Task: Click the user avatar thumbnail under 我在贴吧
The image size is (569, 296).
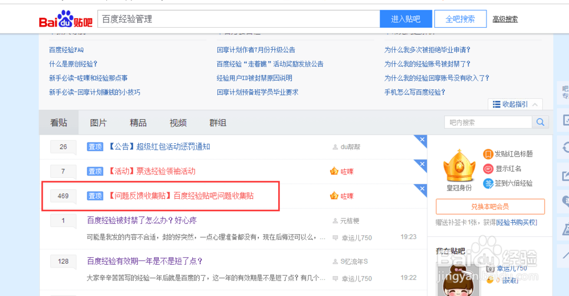Action: (x=458, y=280)
